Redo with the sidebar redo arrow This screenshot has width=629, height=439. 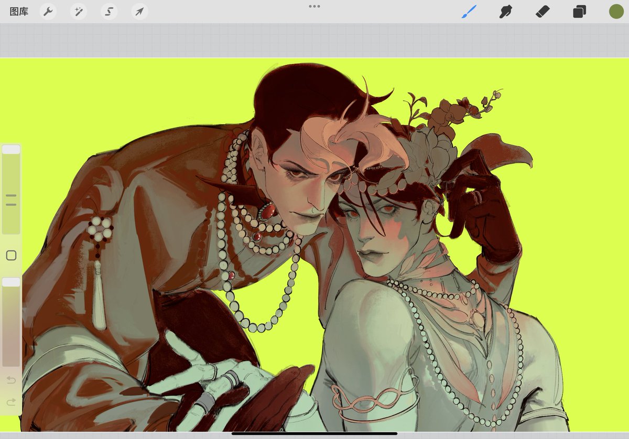[11, 402]
